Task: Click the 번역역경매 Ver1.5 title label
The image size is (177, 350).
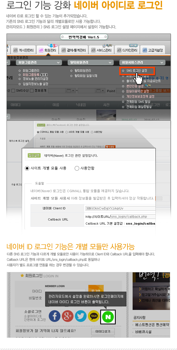Action: tap(84, 37)
